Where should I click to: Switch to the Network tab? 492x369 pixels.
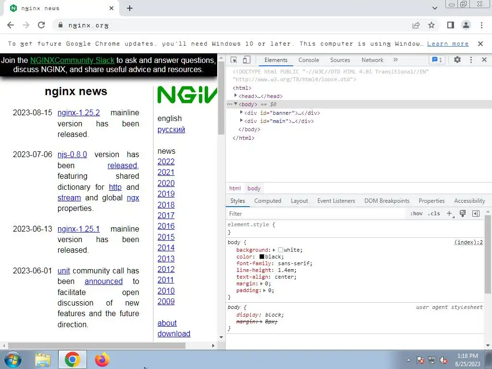372,60
